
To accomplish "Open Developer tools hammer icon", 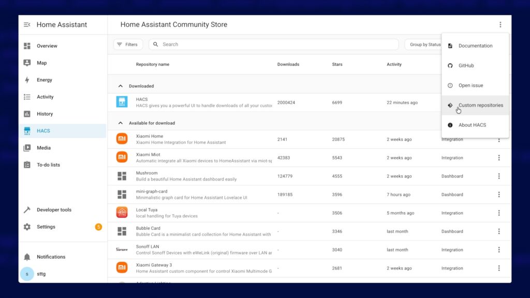I will click(27, 210).
